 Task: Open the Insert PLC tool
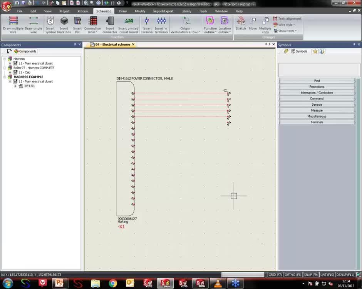[x=77, y=24]
